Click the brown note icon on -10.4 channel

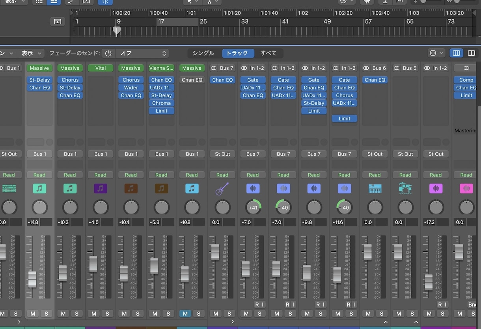131,189
